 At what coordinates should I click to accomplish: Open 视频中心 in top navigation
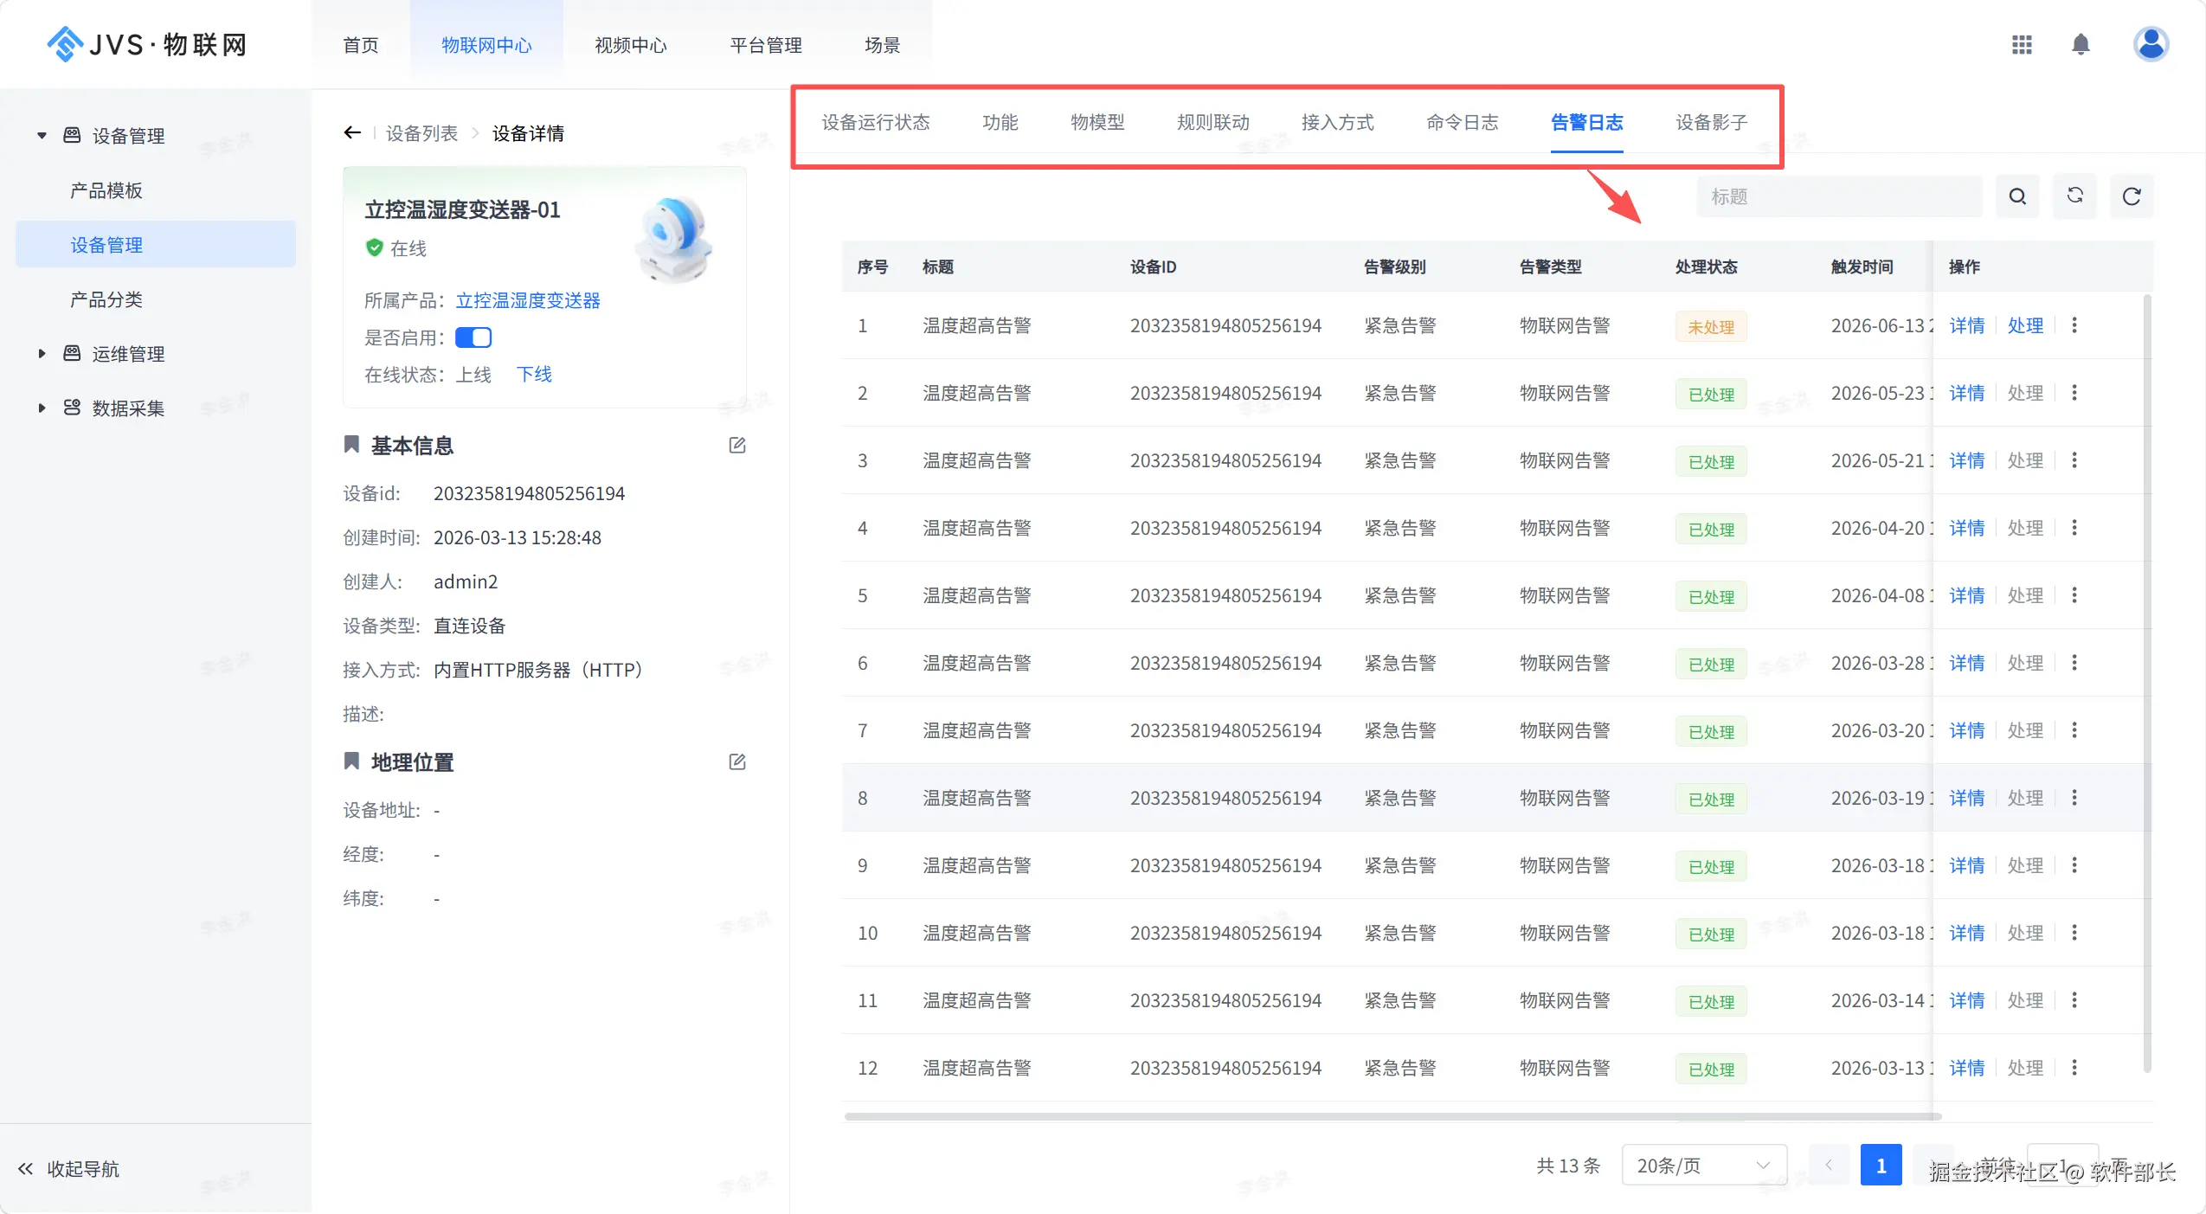pyautogui.click(x=631, y=45)
